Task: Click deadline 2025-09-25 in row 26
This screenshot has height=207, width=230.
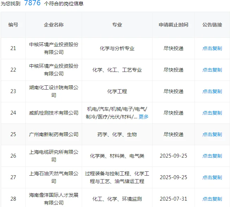Action: click(x=173, y=156)
